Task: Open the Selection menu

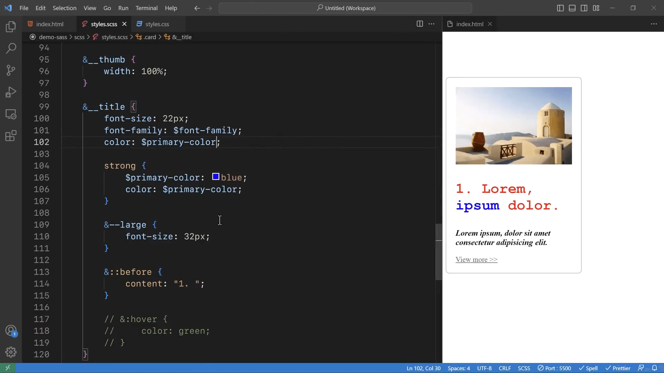Action: [x=64, y=8]
